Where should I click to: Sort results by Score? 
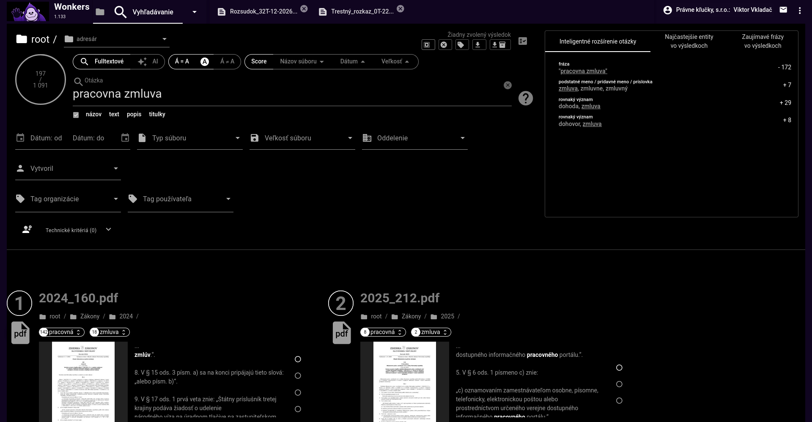click(259, 62)
